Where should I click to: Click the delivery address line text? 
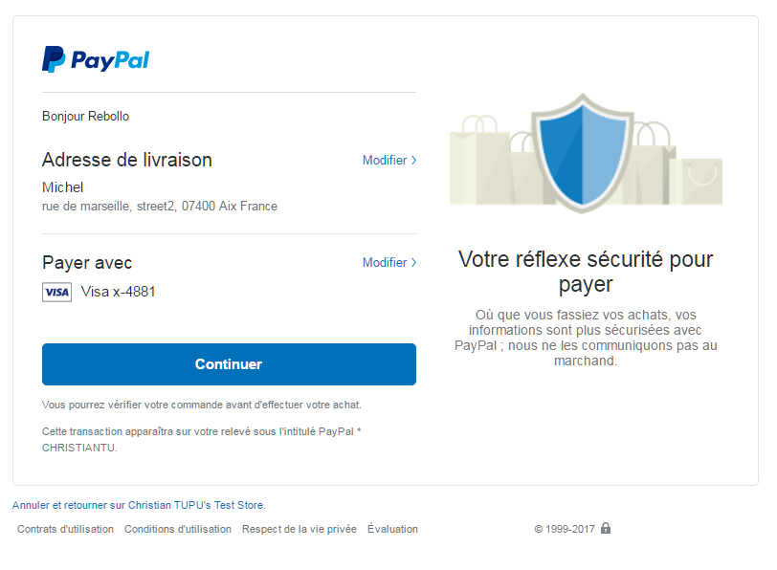click(x=160, y=206)
